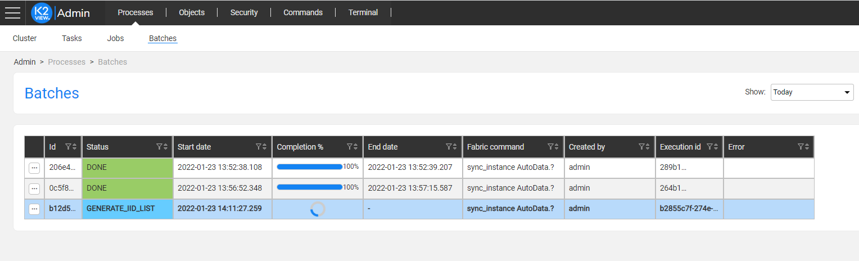Click the first row's 100% progress bar
Screen dimensions: 859x261
click(x=310, y=167)
